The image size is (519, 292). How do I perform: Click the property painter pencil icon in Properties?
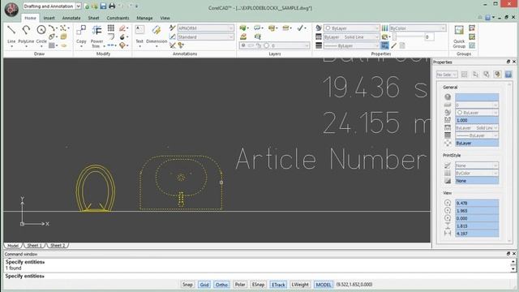[x=393, y=45]
